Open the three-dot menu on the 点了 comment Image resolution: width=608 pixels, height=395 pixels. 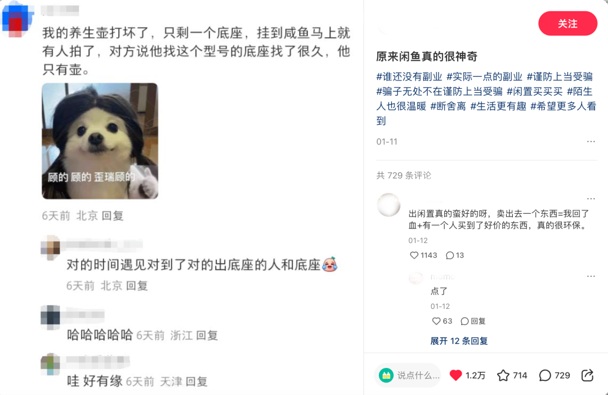(x=591, y=276)
